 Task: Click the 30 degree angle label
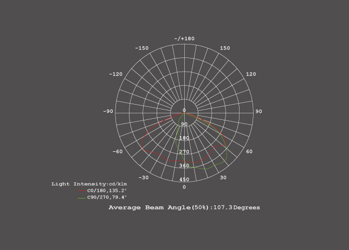click(x=223, y=178)
